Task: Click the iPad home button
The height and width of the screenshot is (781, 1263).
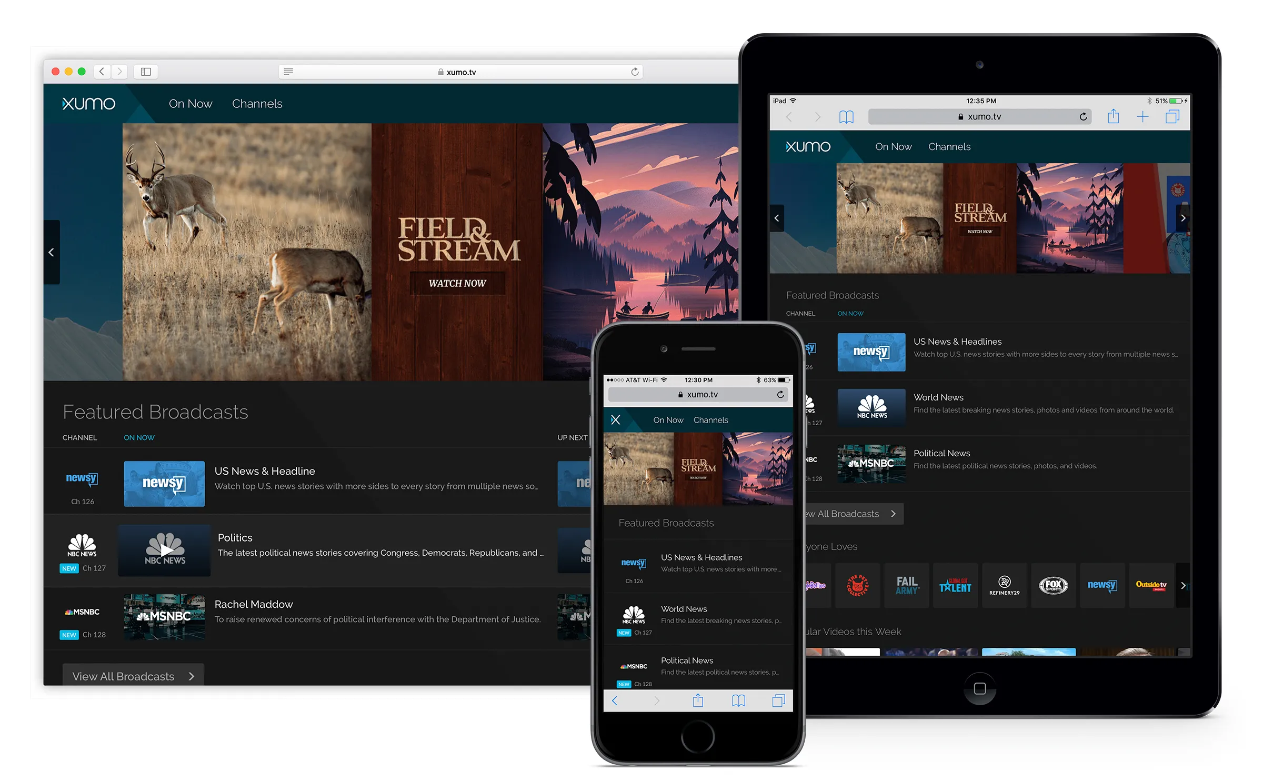Action: (x=979, y=688)
